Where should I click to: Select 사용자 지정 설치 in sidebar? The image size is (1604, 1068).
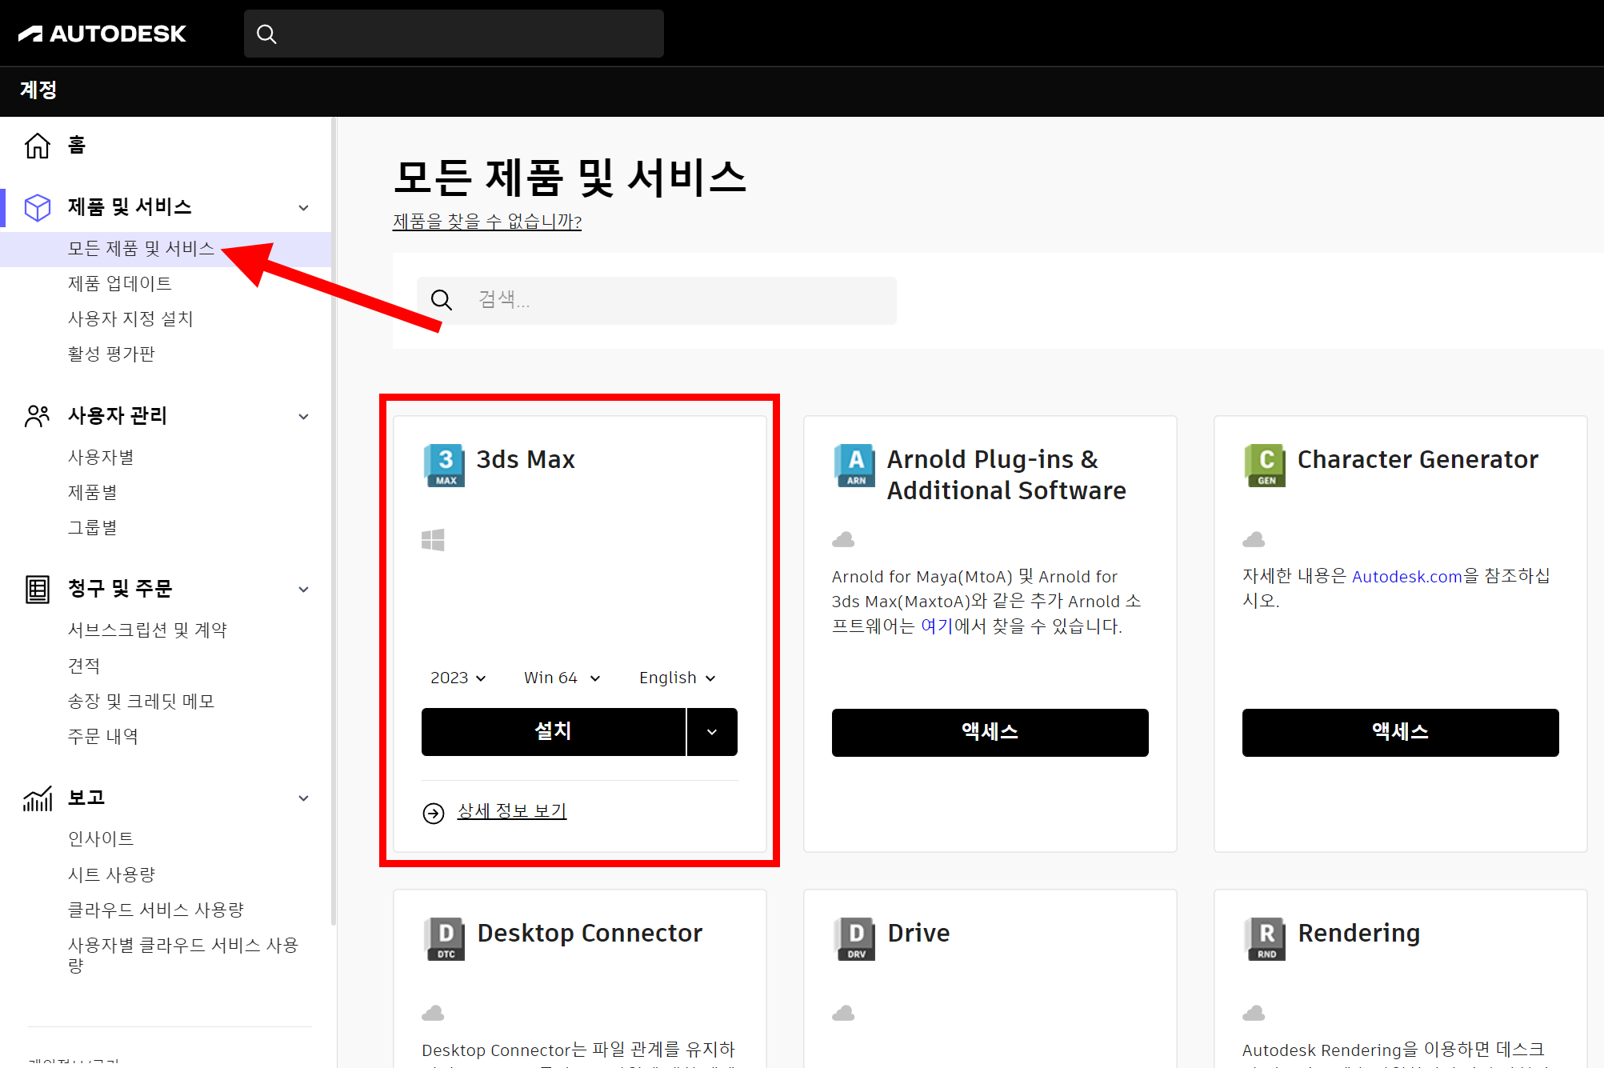click(130, 318)
